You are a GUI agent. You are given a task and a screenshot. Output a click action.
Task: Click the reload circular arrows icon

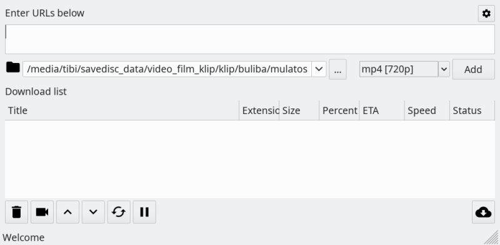tap(119, 212)
